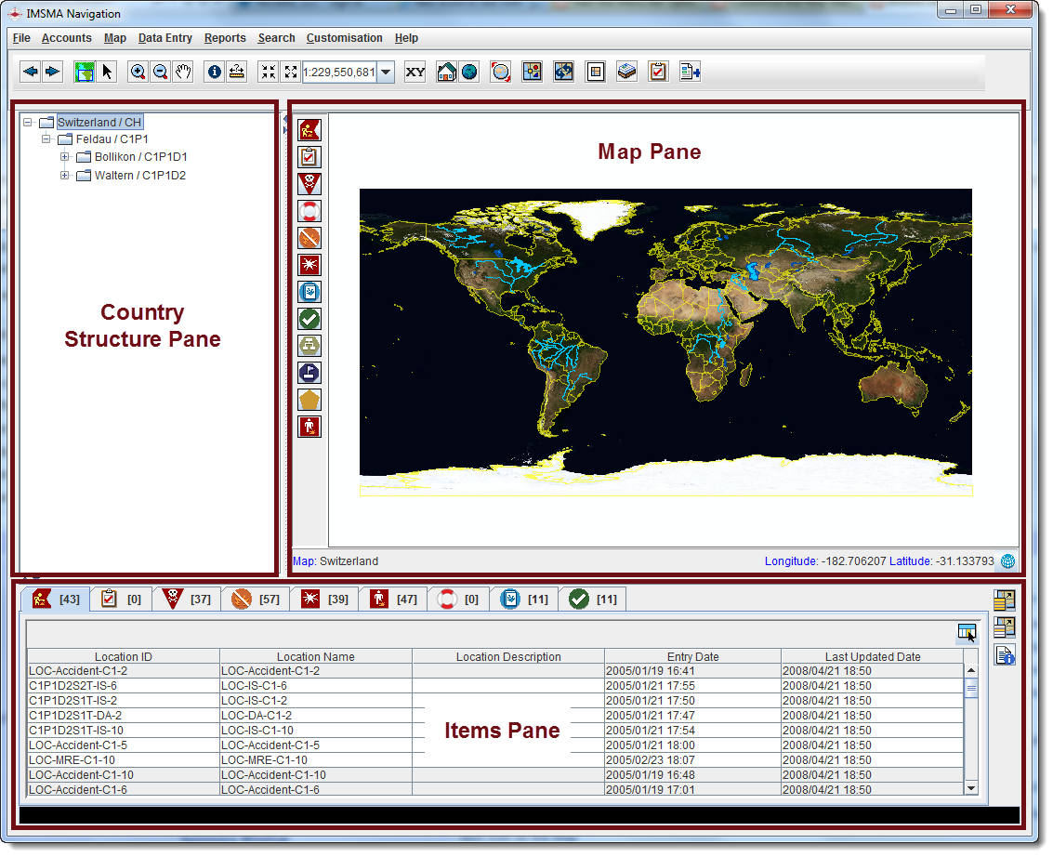Click the information (i) tool icon
Viewport: 1053px width, 857px height.
point(215,73)
